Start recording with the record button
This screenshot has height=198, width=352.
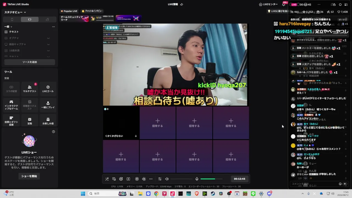click(137, 179)
